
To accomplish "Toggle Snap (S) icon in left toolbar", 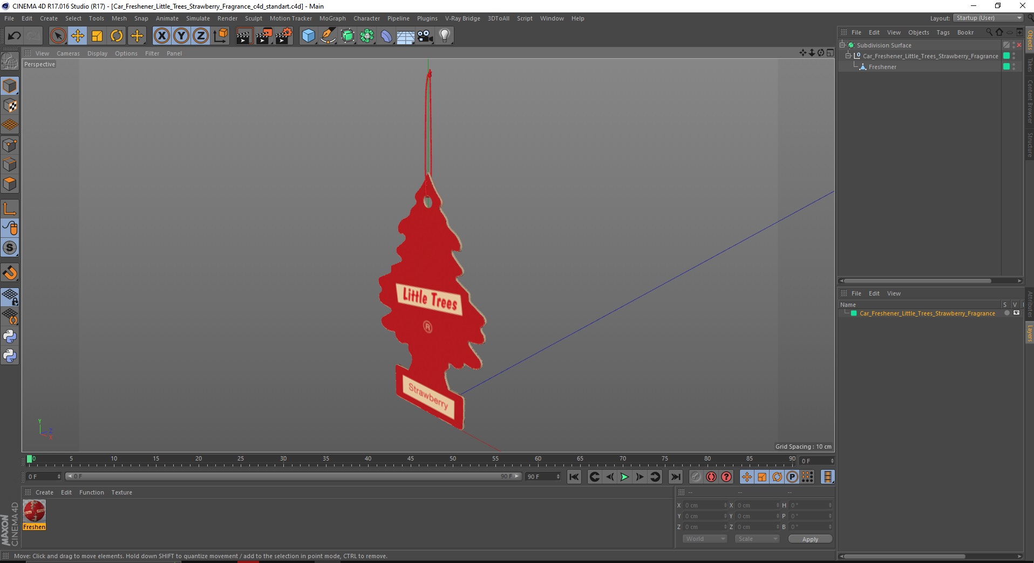I will coord(10,248).
